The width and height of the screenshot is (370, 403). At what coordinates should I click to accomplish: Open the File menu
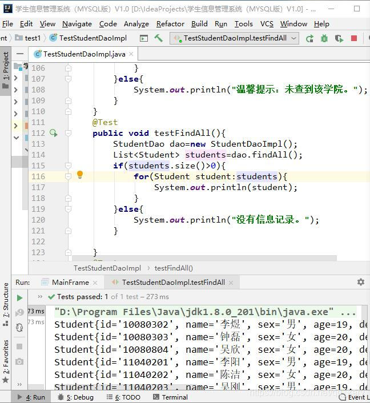[7, 24]
